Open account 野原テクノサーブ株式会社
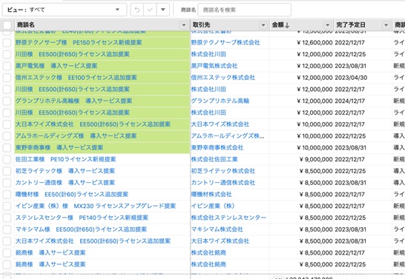This screenshot has width=405, height=279. (x=225, y=42)
